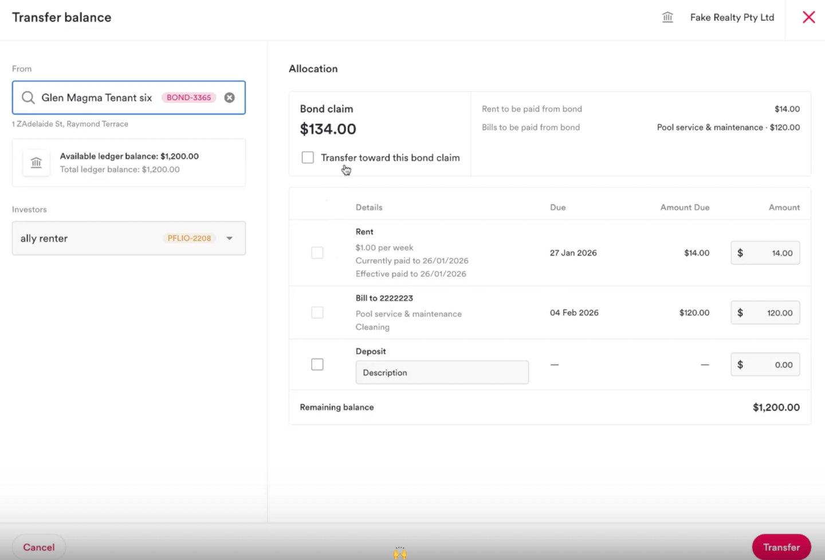Click 'Currently paid to 26/01/2026' text
The width and height of the screenshot is (825, 560).
(412, 261)
